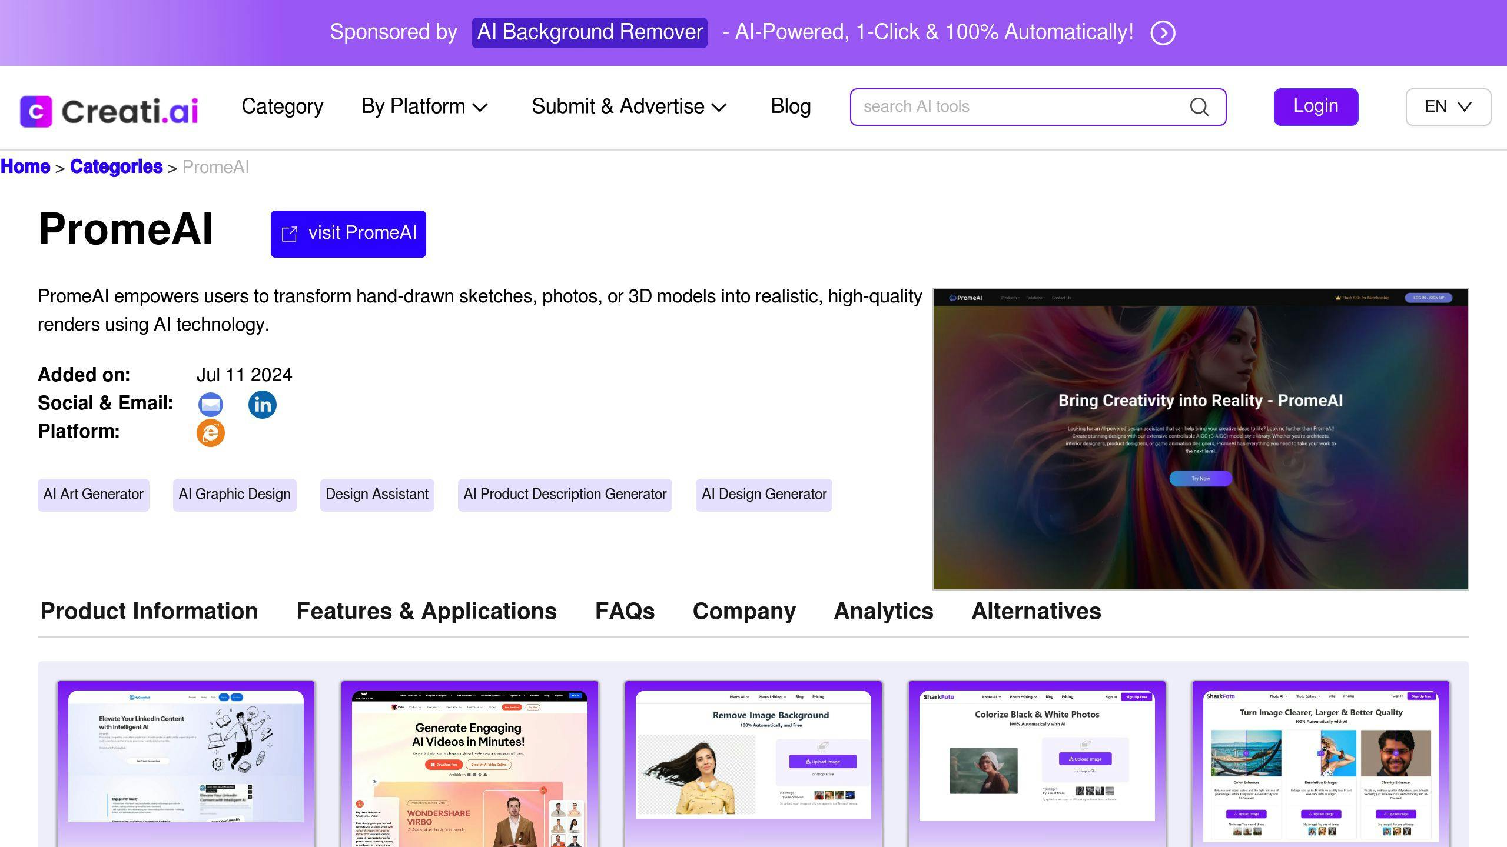Click the PromeAI breadcrumb text

(x=215, y=167)
